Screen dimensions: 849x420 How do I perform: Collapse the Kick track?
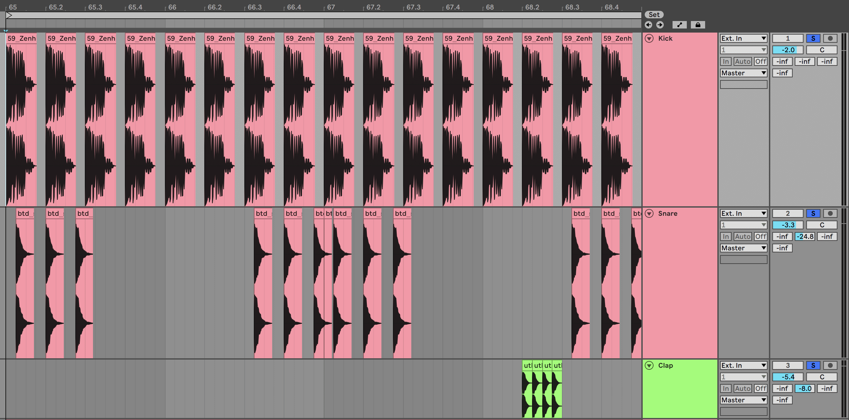(649, 38)
